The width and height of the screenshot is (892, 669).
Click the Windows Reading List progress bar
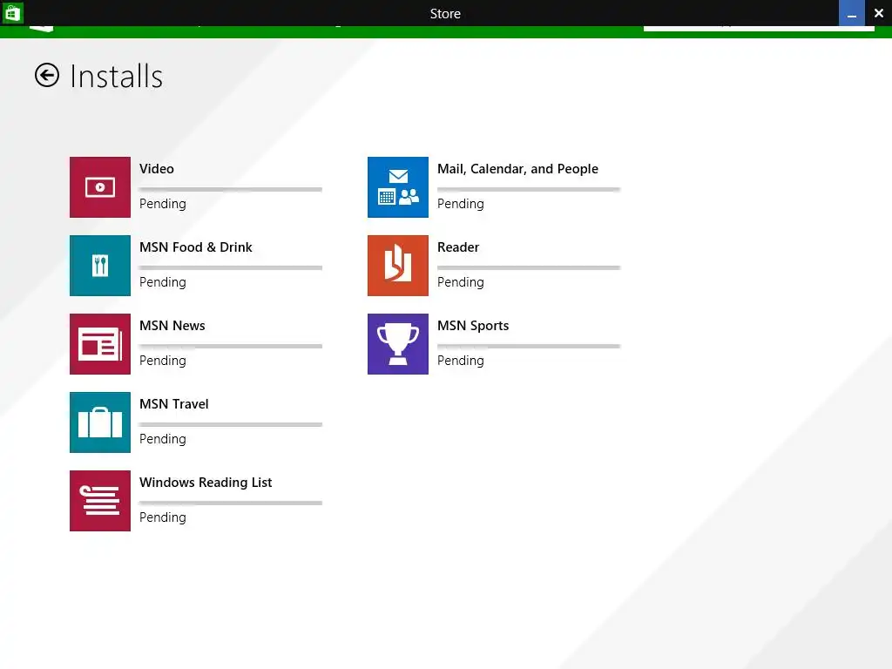[230, 503]
